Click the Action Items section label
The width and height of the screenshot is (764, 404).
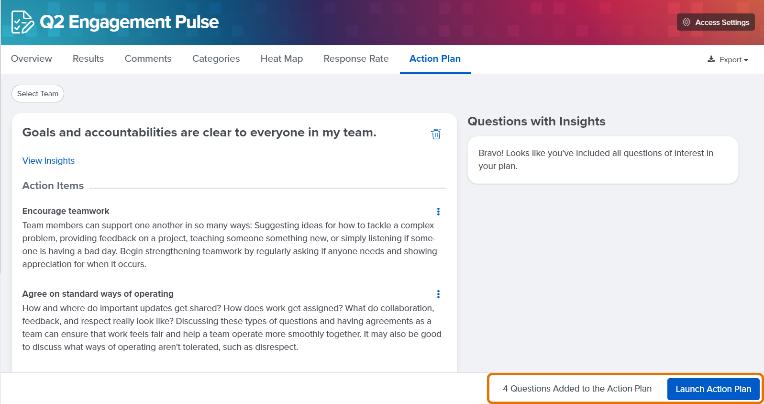pyautogui.click(x=53, y=186)
